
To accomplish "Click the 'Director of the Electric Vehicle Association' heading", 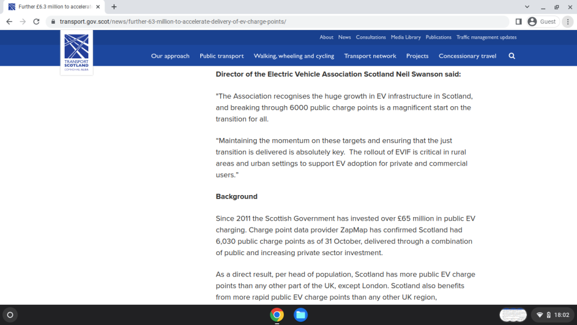I will tap(338, 74).
